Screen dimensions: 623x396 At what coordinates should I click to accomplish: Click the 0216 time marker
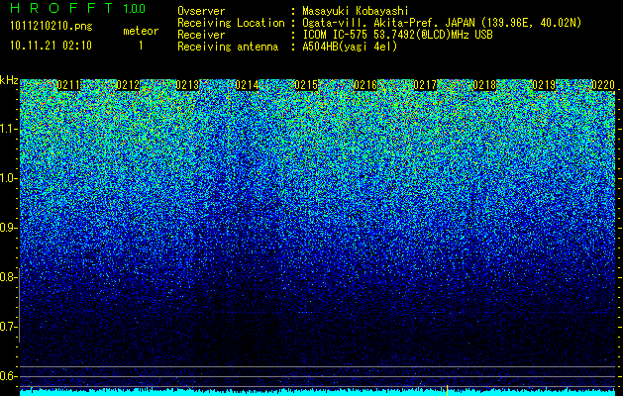tap(365, 85)
